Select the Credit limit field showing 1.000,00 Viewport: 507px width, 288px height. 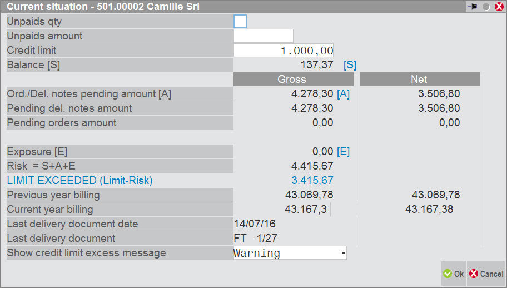coord(284,51)
